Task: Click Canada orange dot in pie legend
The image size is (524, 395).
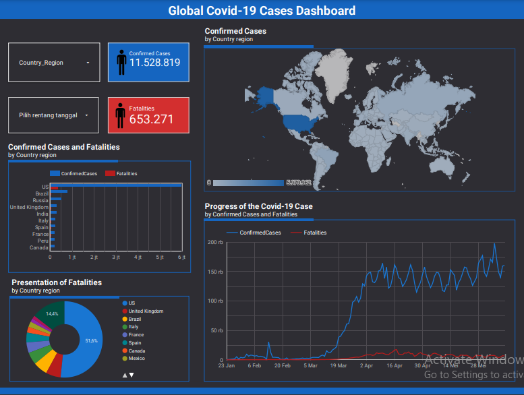Action: [x=124, y=351]
